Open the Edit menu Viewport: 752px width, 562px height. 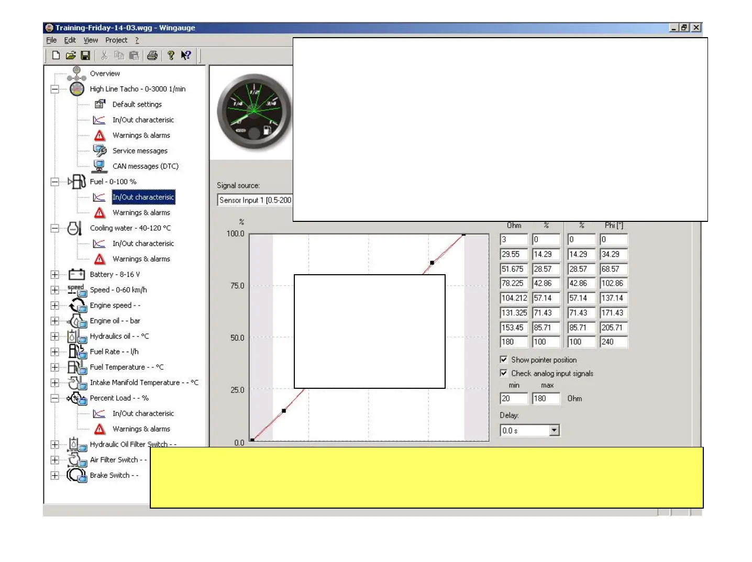point(70,40)
